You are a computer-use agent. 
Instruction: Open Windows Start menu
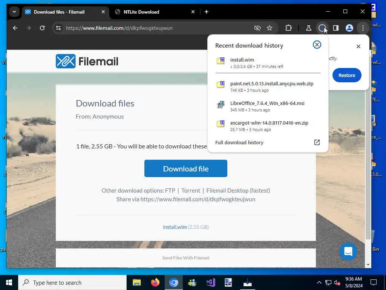coord(9,282)
